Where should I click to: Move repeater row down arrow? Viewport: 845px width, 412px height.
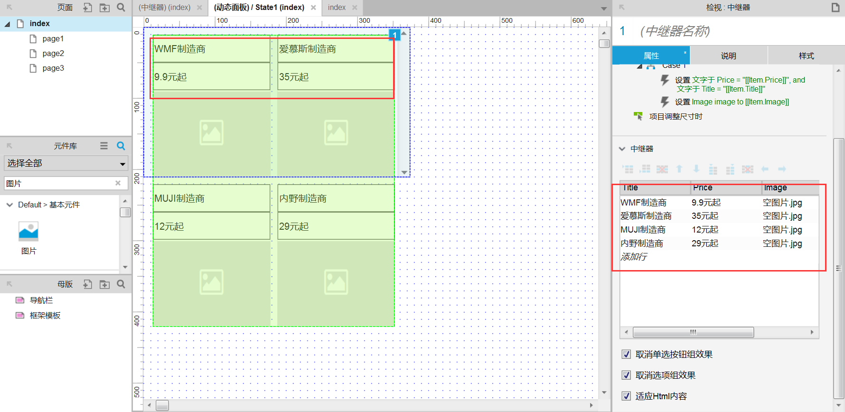pyautogui.click(x=696, y=169)
